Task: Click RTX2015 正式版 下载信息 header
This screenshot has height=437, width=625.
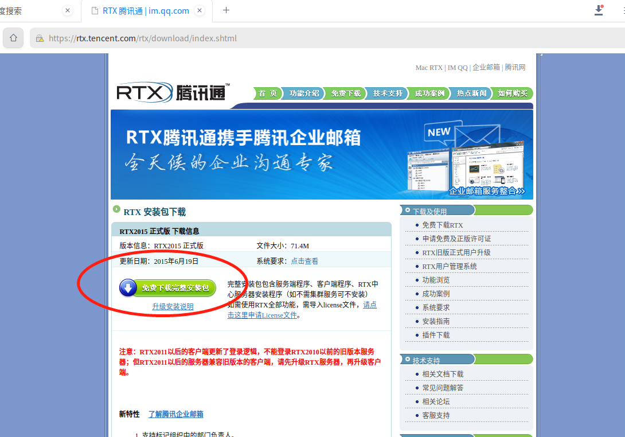Action: pyautogui.click(x=159, y=231)
